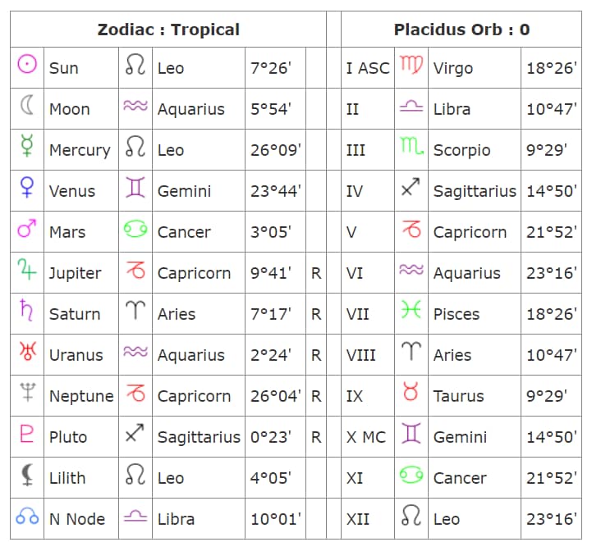Click the Pisces glyph in house VII
The height and width of the screenshot is (551, 592).
411,312
